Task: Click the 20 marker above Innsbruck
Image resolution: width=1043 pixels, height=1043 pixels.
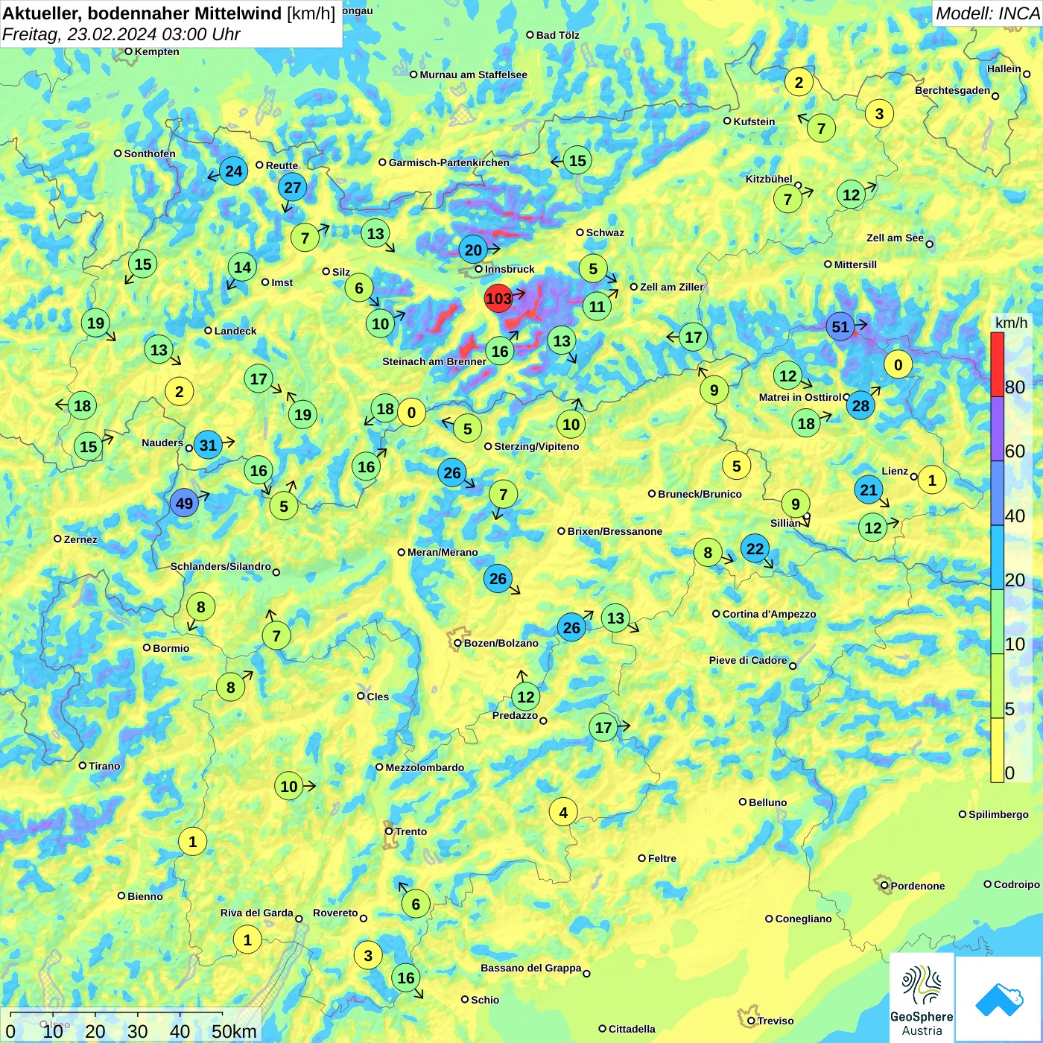Action: pos(474,250)
